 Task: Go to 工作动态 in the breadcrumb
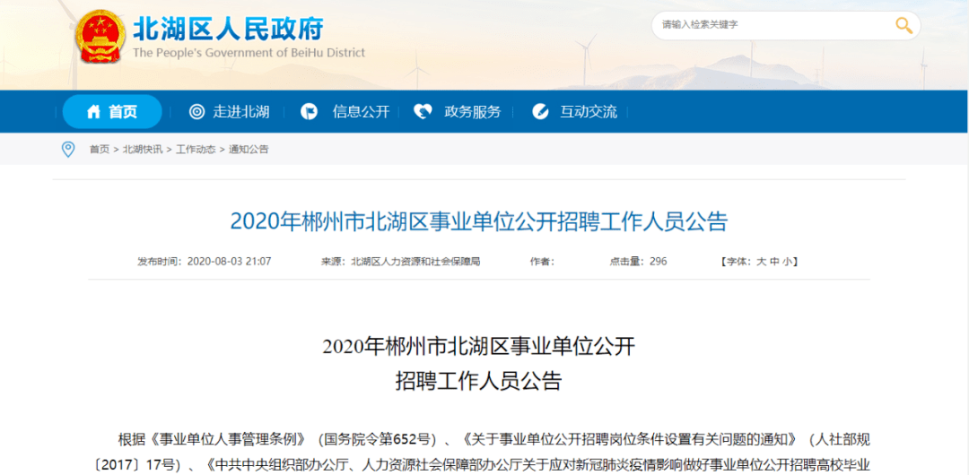tap(196, 150)
